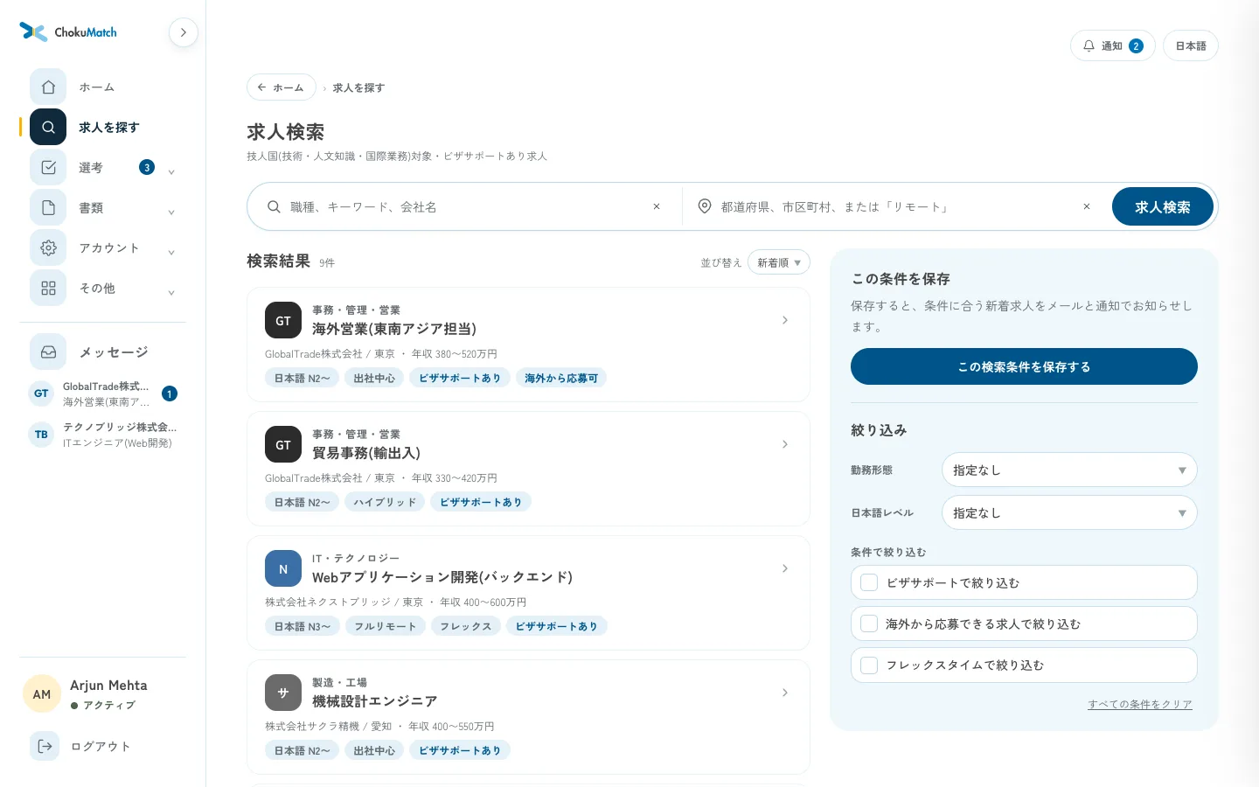Image resolution: width=1259 pixels, height=787 pixels.
Task: Open the 選考 checkmark icon
Action: point(48,168)
